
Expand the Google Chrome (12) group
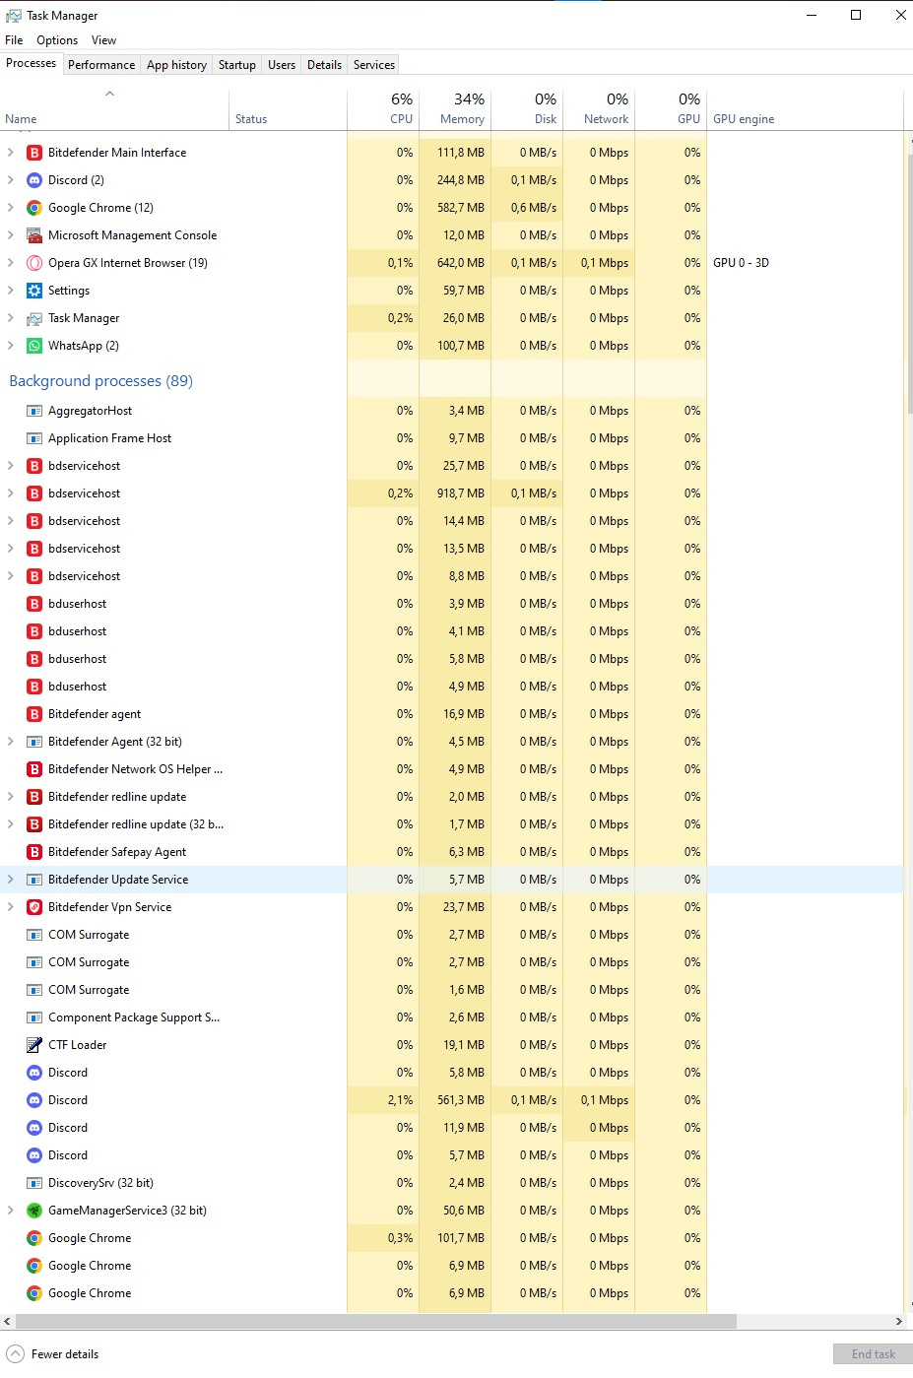11,208
